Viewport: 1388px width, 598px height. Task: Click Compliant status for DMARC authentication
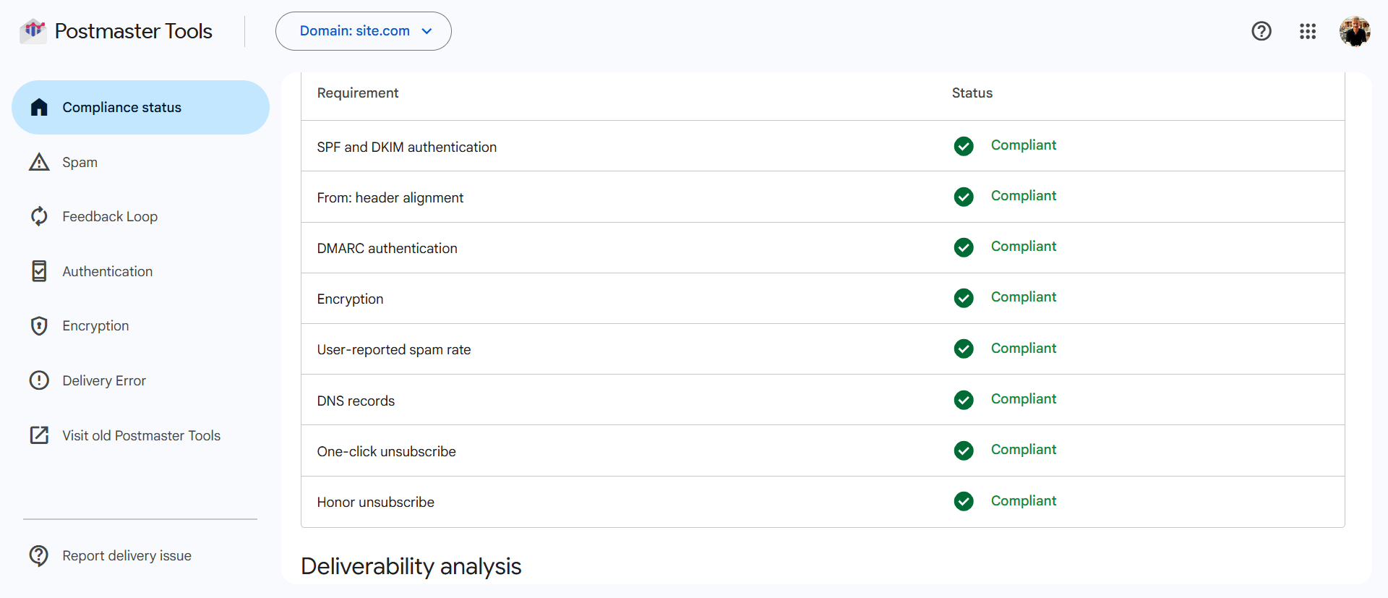pos(1024,247)
